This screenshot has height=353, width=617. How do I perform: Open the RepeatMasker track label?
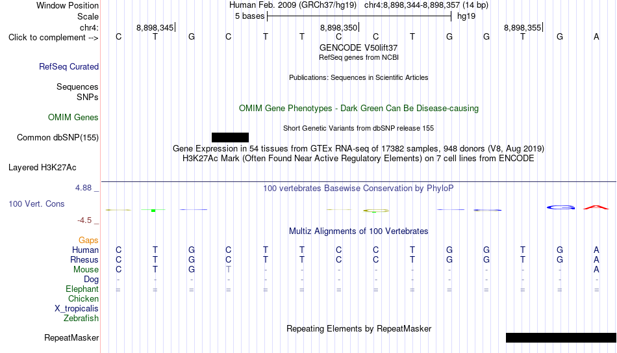[x=71, y=337]
